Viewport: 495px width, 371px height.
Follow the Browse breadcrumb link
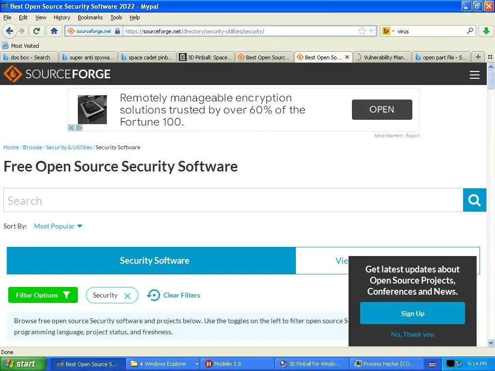point(32,147)
